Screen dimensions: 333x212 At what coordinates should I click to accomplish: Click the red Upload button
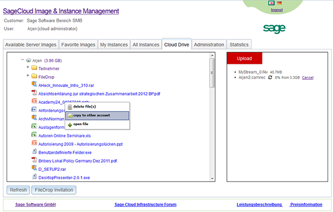(244, 58)
